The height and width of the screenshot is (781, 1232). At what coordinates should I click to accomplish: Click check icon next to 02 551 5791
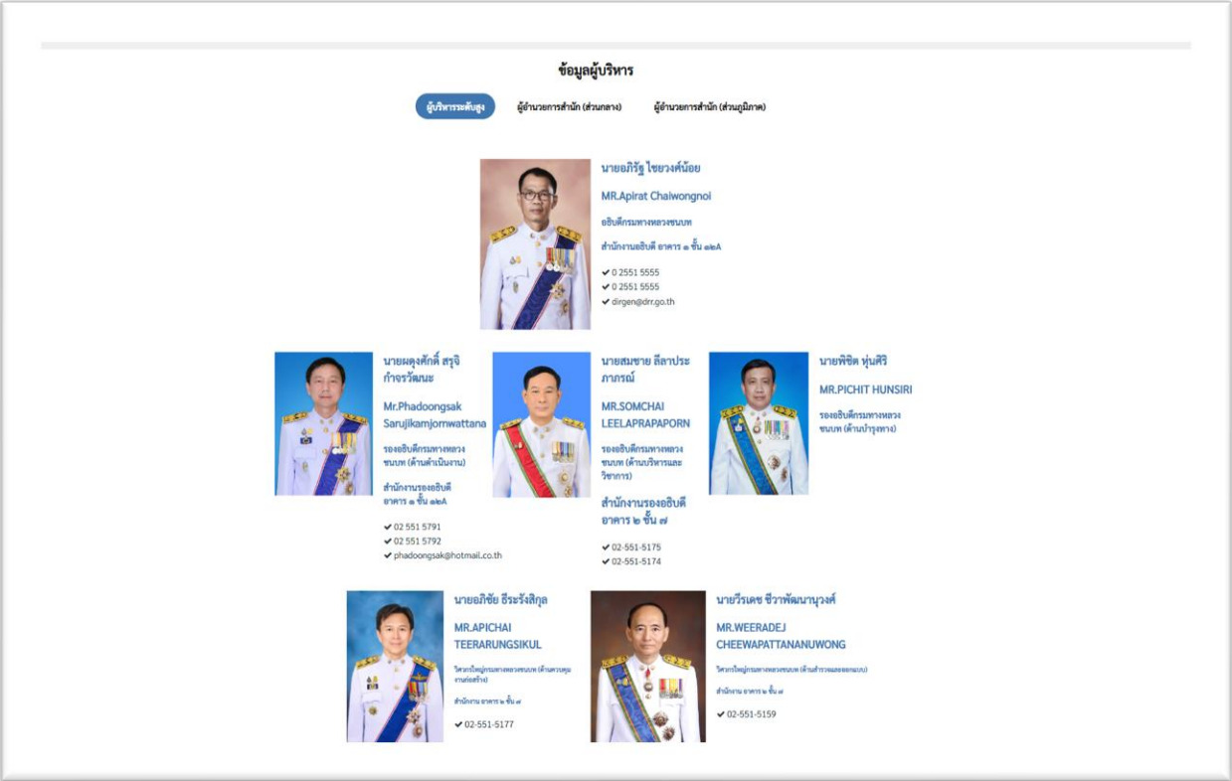click(388, 527)
